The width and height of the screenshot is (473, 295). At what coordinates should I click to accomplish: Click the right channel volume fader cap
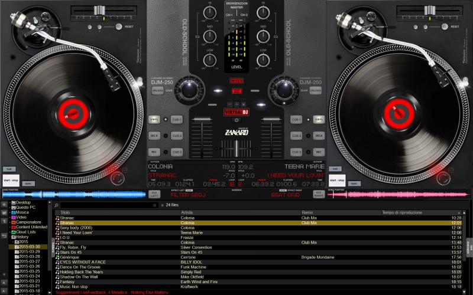271,120
